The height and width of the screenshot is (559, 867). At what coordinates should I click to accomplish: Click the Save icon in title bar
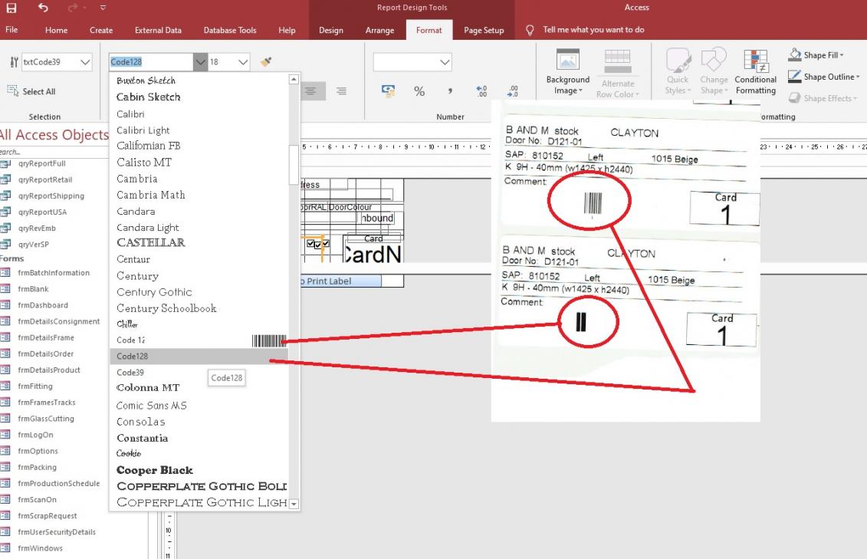(11, 8)
